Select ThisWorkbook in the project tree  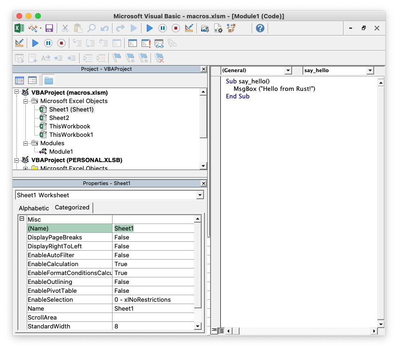(x=69, y=126)
